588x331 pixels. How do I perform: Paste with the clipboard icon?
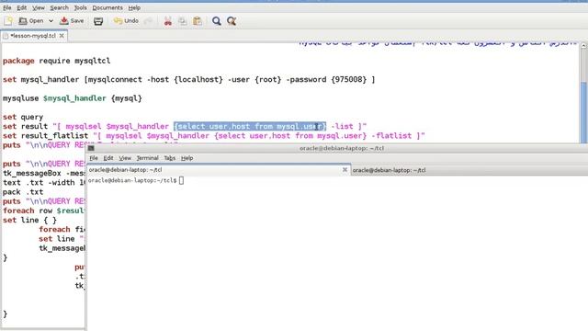198,21
